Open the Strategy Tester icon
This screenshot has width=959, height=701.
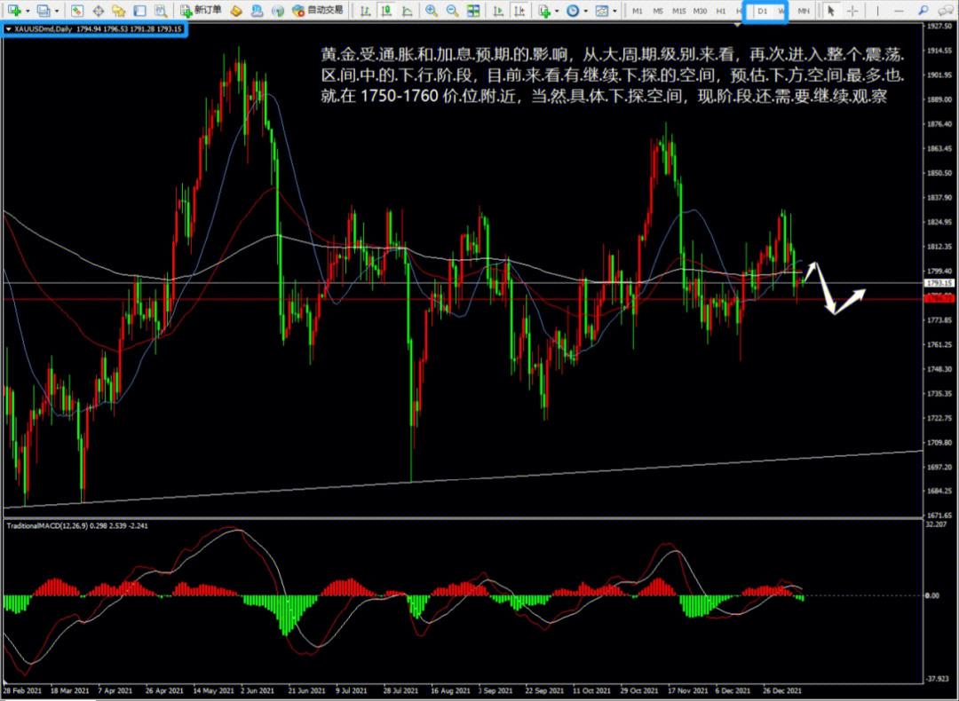[x=161, y=11]
